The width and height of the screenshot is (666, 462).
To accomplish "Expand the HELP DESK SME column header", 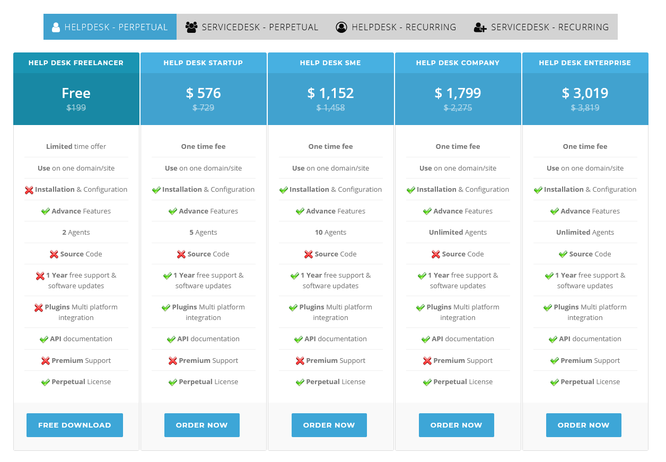I will (330, 63).
